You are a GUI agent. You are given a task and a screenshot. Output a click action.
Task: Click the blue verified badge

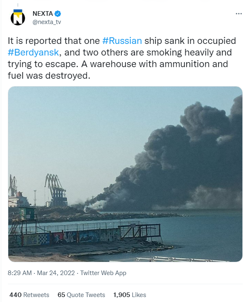pyautogui.click(x=58, y=13)
